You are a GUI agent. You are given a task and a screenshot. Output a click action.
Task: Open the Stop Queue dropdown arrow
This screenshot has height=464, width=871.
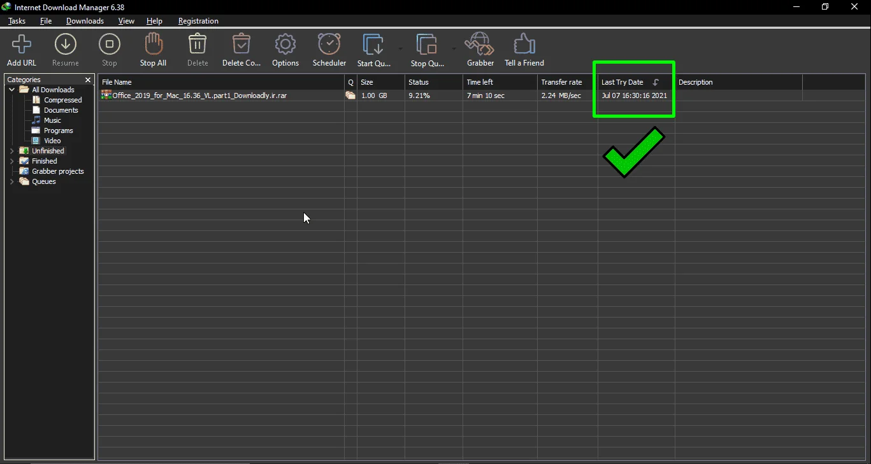454,49
